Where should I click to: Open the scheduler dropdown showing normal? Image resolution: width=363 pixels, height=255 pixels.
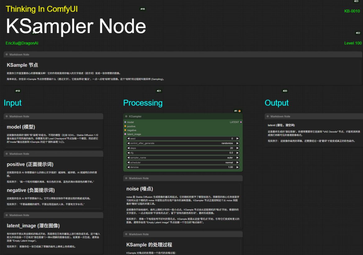[x=183, y=163]
